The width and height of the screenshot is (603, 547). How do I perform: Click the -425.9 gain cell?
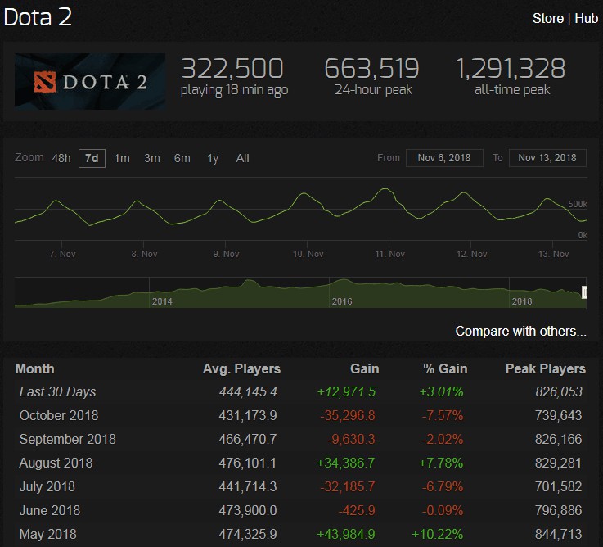(357, 510)
